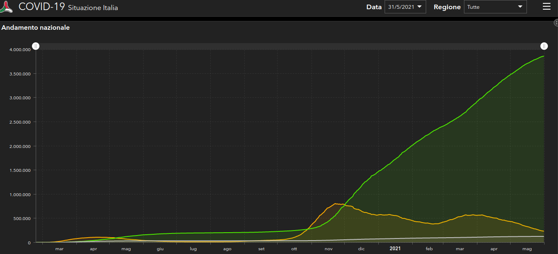Image resolution: width=558 pixels, height=254 pixels.
Task: Click the 2.000.000 y-axis label
Action: [x=20, y=146]
